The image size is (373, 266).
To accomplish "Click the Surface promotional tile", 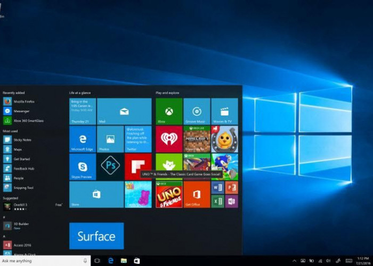I will pos(96,236).
